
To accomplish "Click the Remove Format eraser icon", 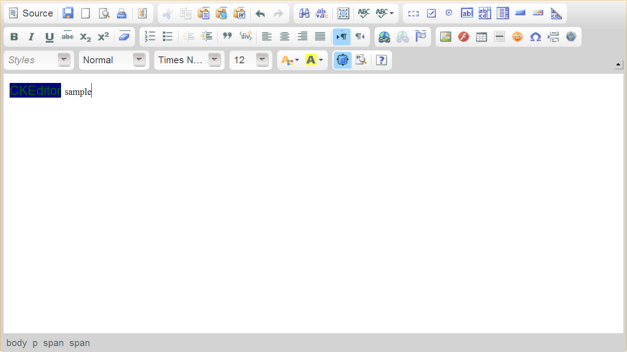I will coord(124,37).
